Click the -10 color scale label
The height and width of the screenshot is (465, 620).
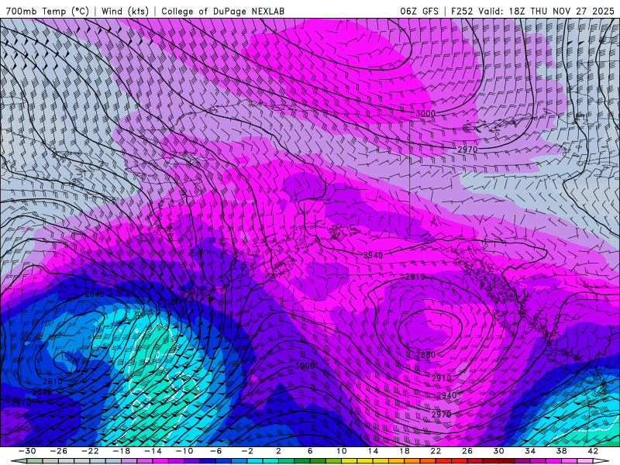(x=184, y=451)
